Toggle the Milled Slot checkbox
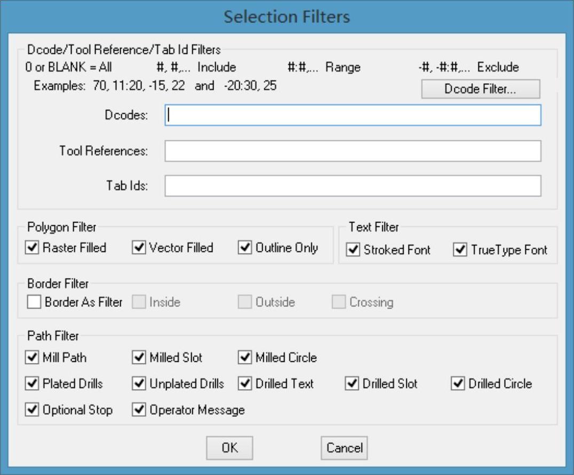 tap(139, 358)
